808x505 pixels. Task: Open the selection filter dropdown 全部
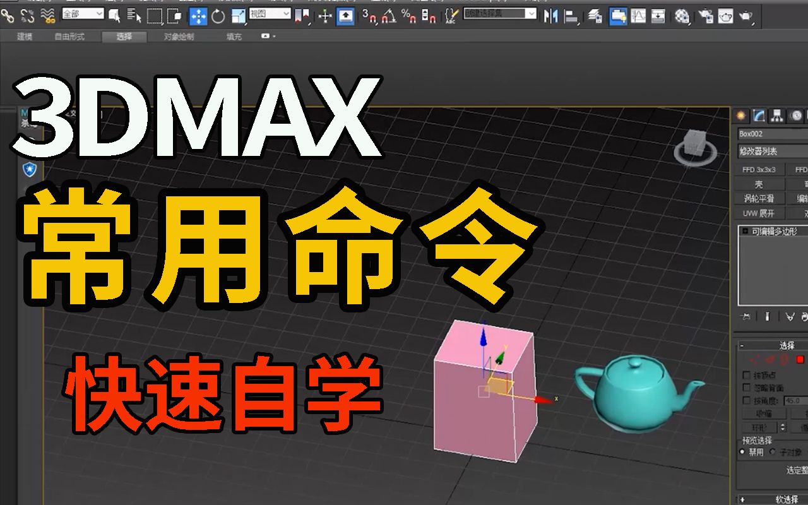point(83,14)
